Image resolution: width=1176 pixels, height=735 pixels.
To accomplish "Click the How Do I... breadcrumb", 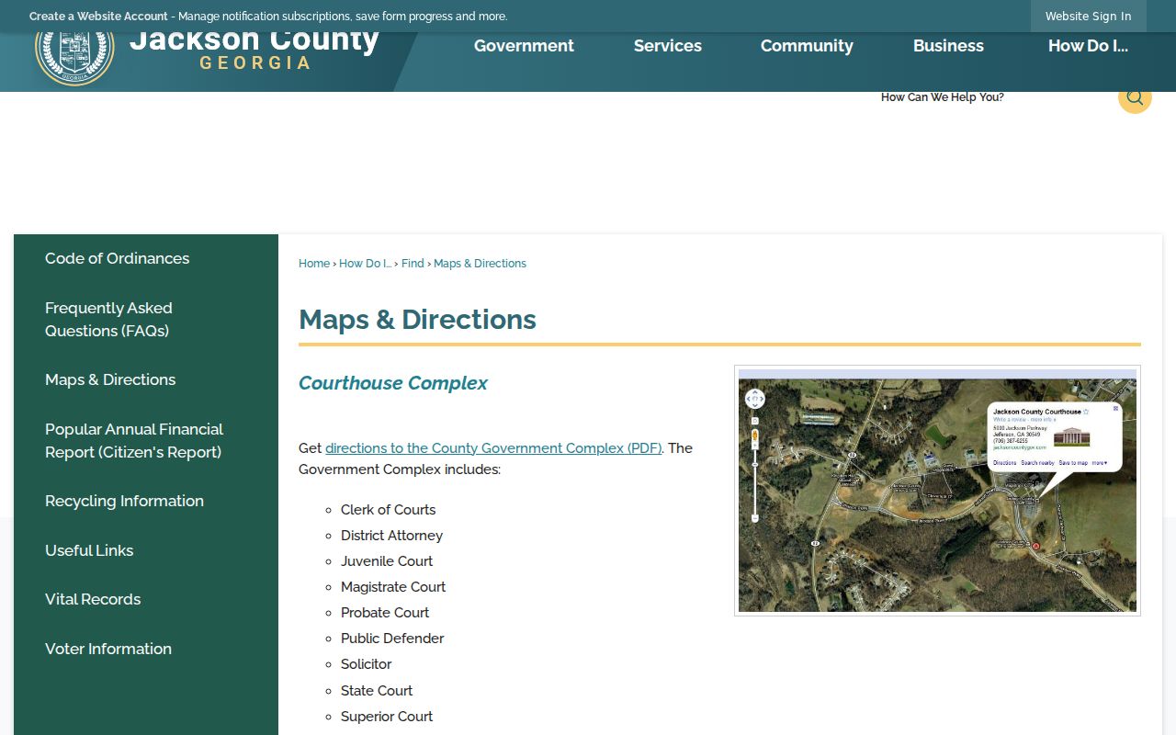I will 366,264.
